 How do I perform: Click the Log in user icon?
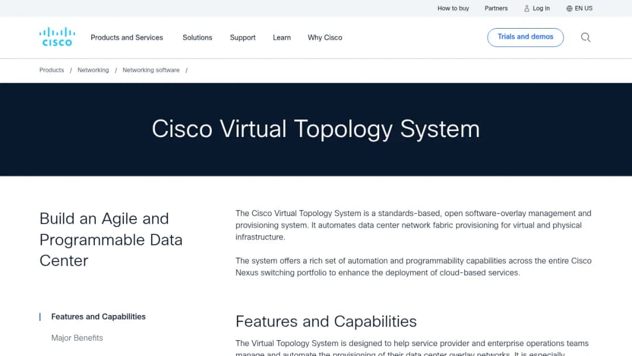tap(527, 8)
